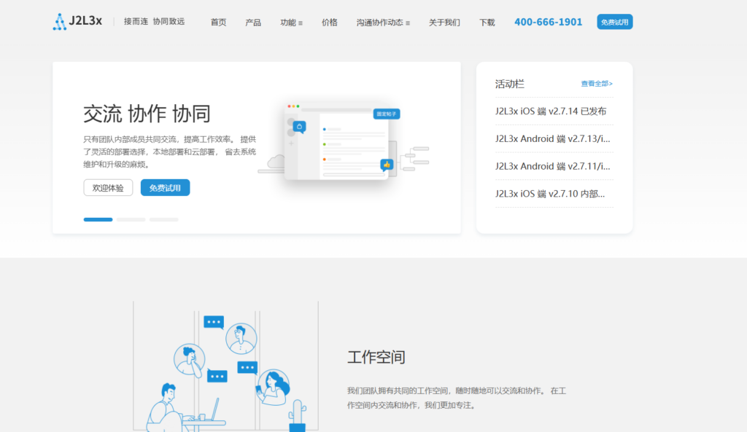The height and width of the screenshot is (432, 747).
Task: Open the 价格 page from the navbar
Action: pyautogui.click(x=330, y=22)
